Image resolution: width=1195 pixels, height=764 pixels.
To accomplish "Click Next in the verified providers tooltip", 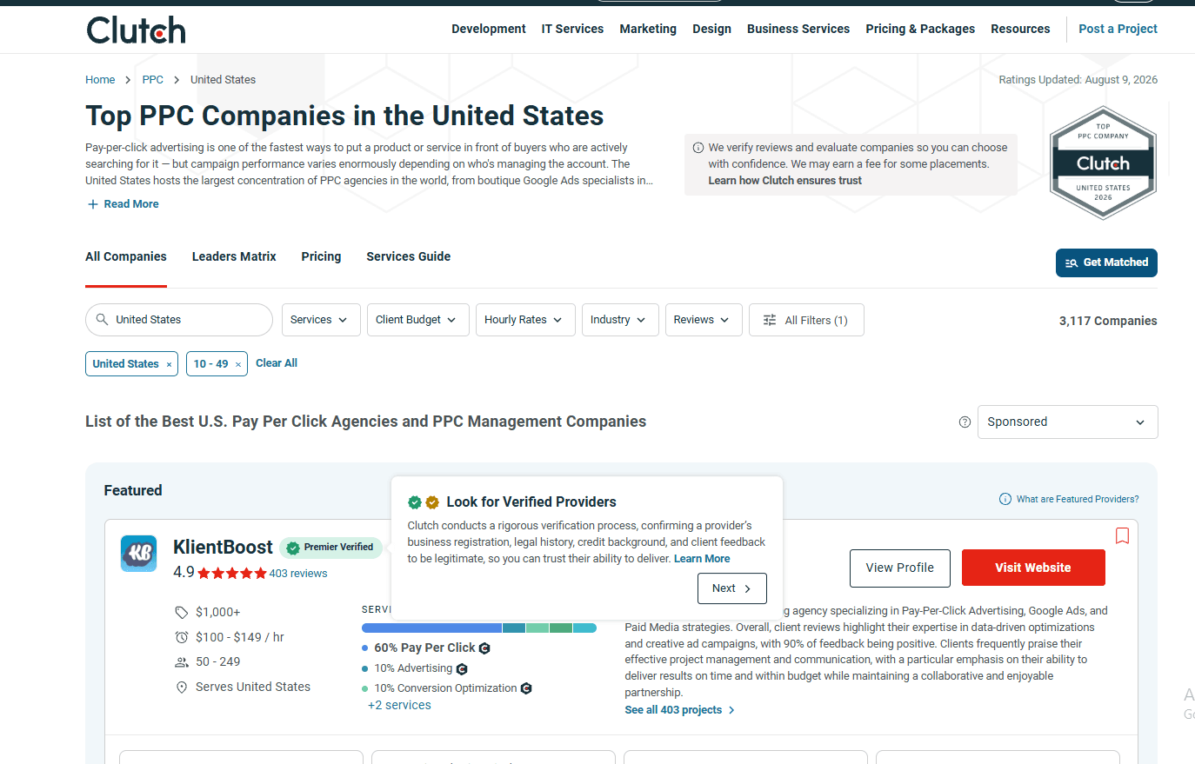I will [x=731, y=588].
